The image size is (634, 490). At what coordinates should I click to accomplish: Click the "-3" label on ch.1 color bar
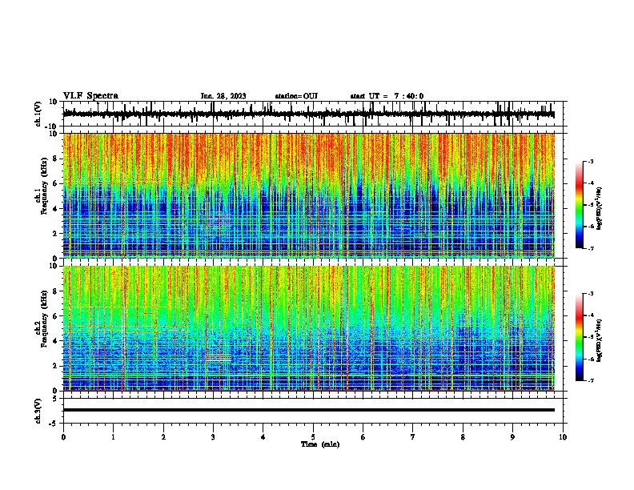(590, 161)
